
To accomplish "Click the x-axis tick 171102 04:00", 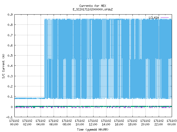I will 40,123.
